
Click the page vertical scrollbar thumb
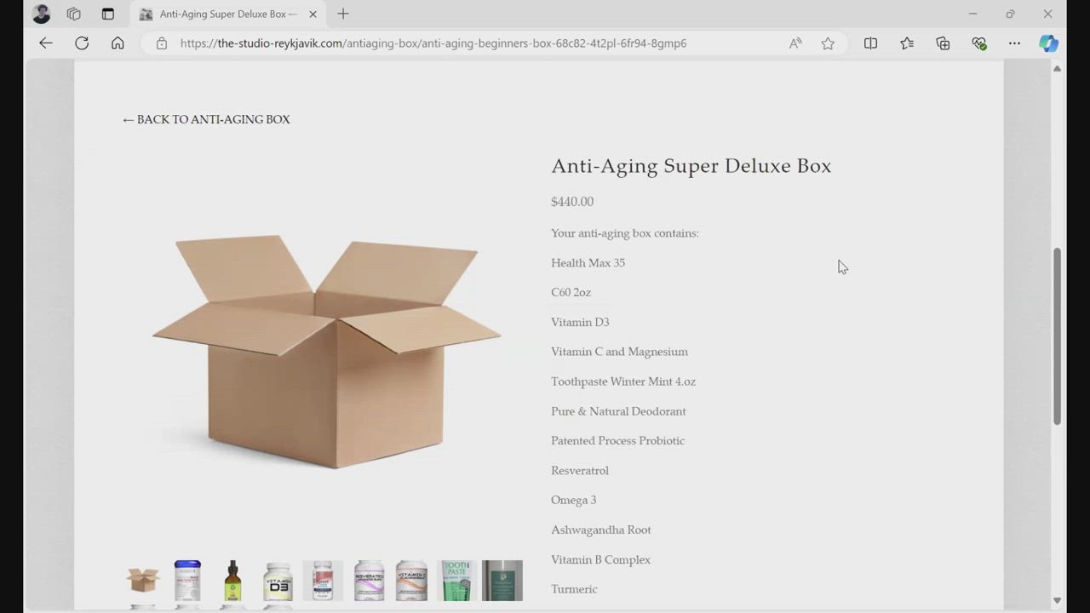click(1057, 336)
